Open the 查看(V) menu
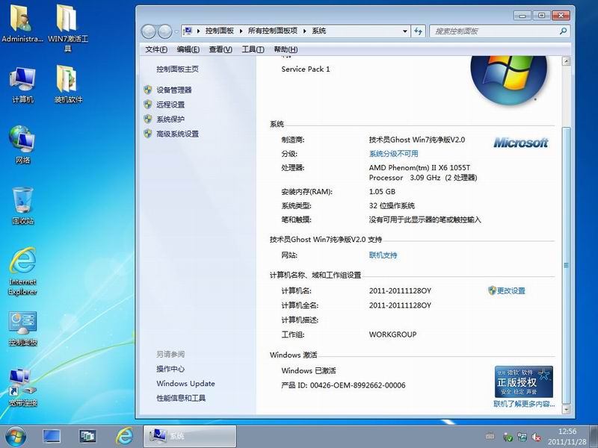The width and height of the screenshot is (598, 448). point(221,49)
